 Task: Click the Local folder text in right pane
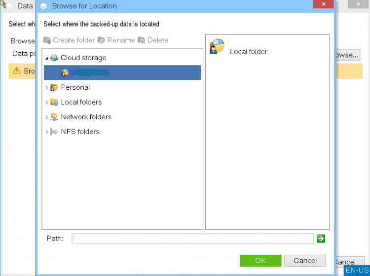pyautogui.click(x=249, y=52)
